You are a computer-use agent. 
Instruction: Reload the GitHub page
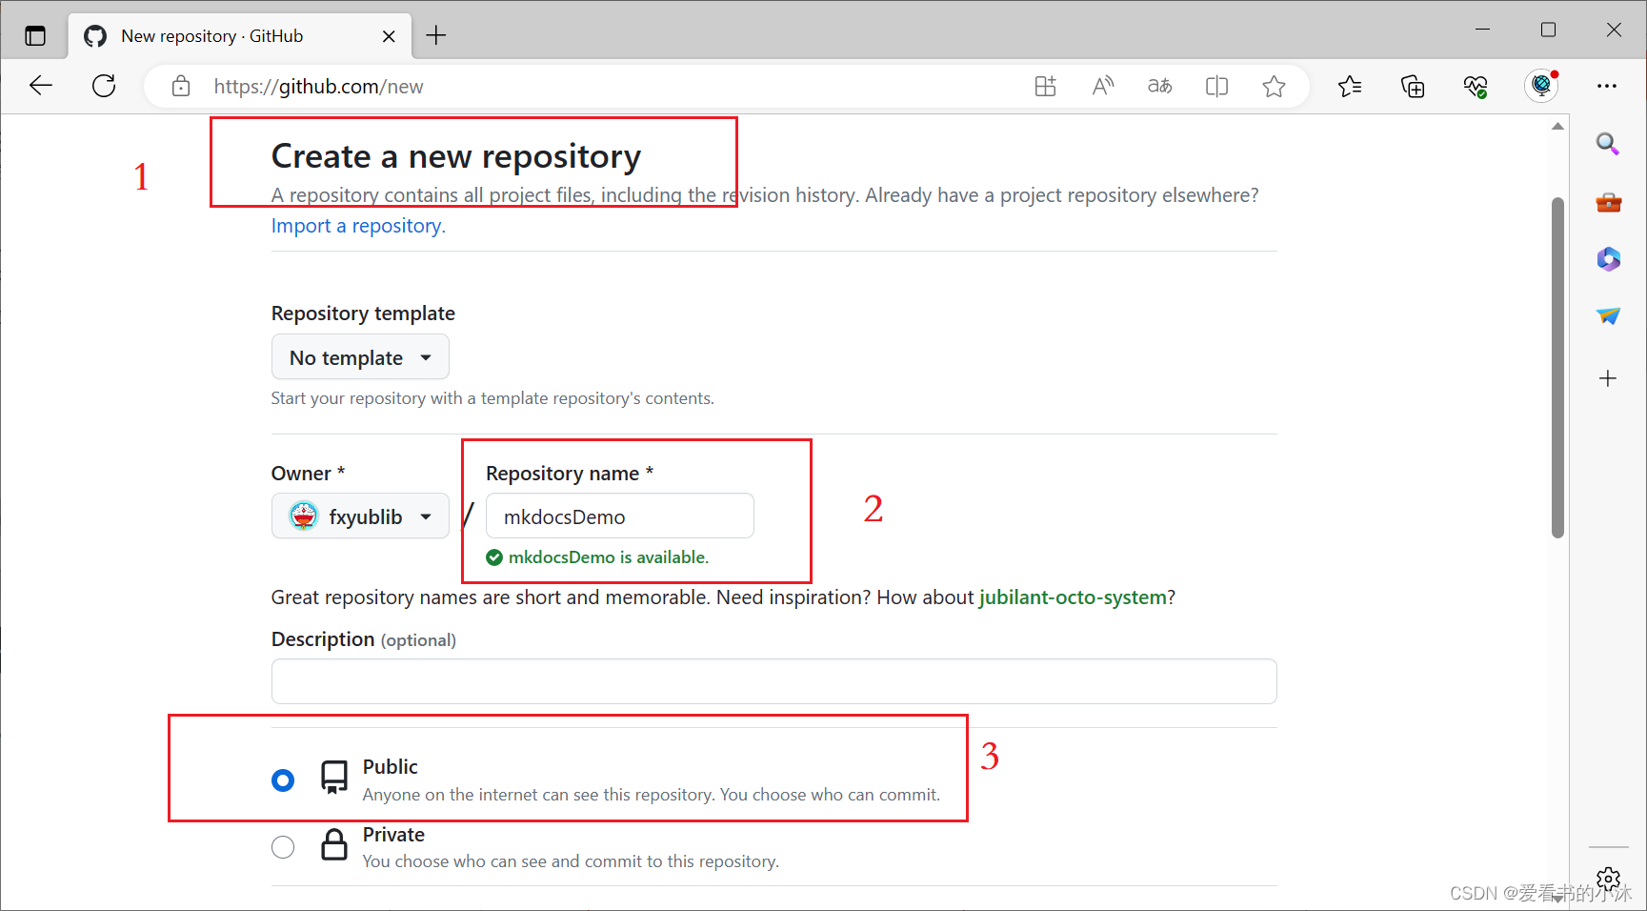coord(104,86)
